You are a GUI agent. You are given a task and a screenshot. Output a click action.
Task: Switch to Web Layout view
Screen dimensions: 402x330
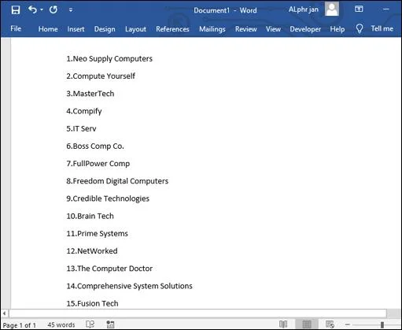pyautogui.click(x=330, y=324)
